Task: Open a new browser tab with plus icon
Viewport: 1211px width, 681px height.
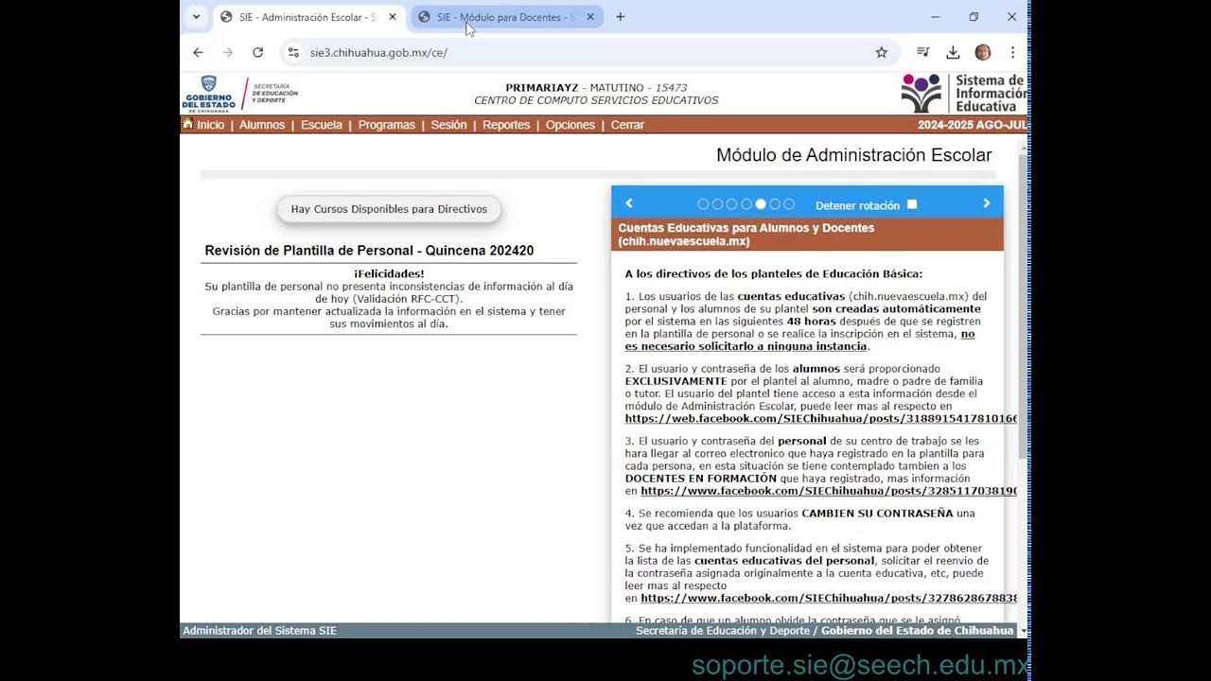Action: point(621,17)
